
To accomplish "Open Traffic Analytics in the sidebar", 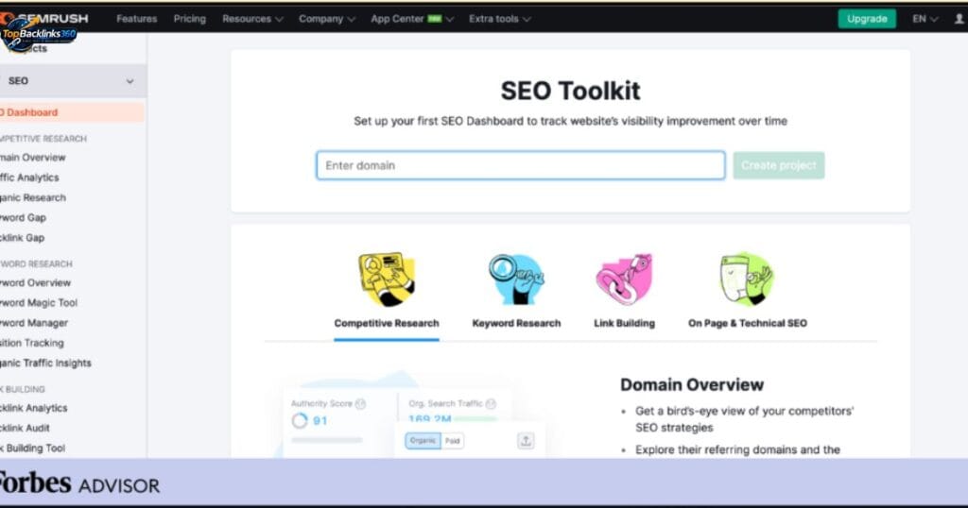I will coord(29,178).
